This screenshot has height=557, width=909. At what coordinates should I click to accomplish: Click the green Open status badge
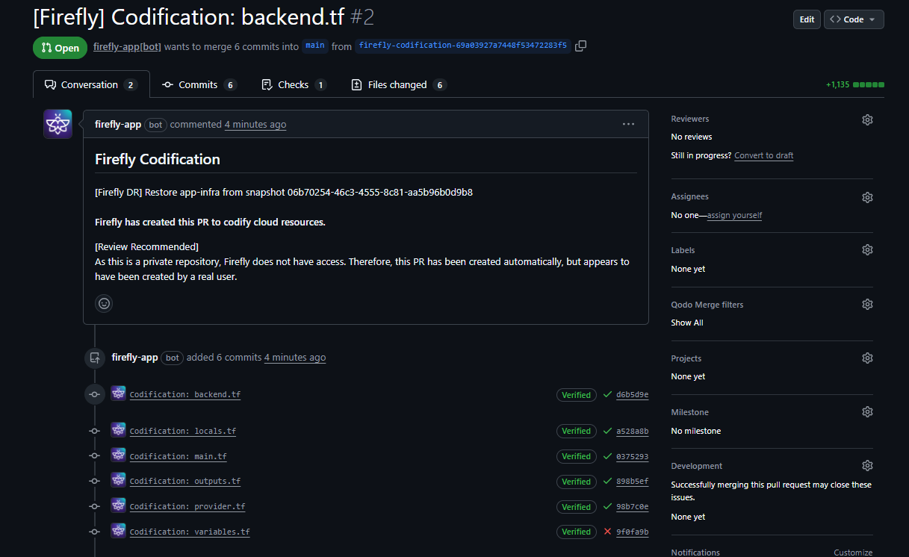point(60,48)
